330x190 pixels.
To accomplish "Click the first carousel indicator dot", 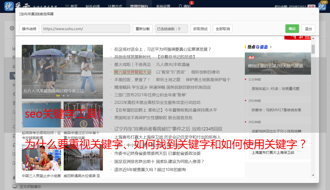I will pyautogui.click(x=58, y=96).
